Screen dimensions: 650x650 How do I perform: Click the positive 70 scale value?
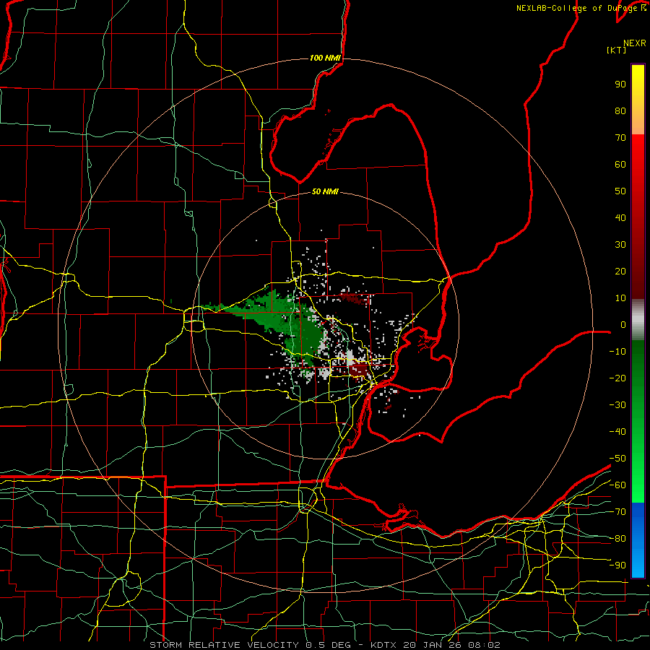click(x=620, y=138)
